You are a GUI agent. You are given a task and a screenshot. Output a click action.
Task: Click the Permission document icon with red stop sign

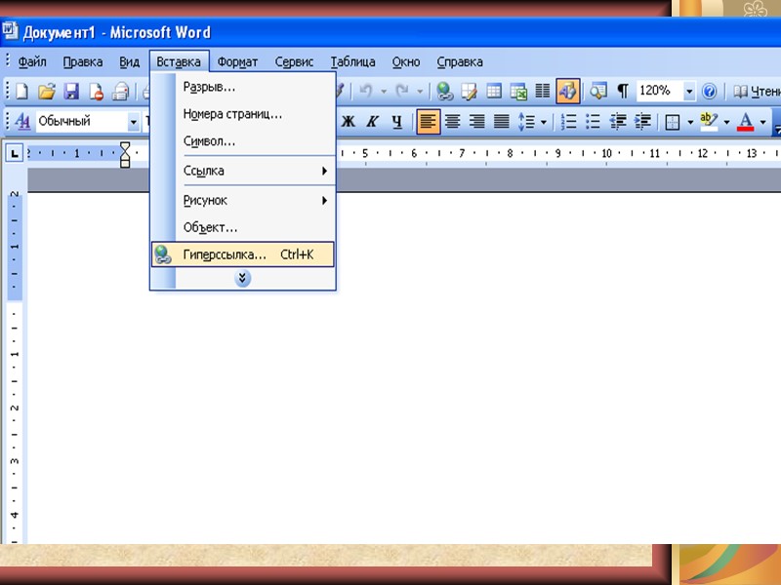[x=96, y=92]
